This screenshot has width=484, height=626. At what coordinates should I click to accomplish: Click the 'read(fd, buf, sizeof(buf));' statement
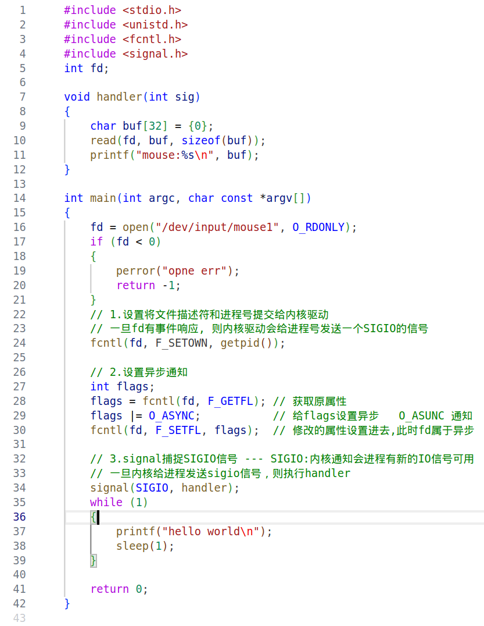178,141
